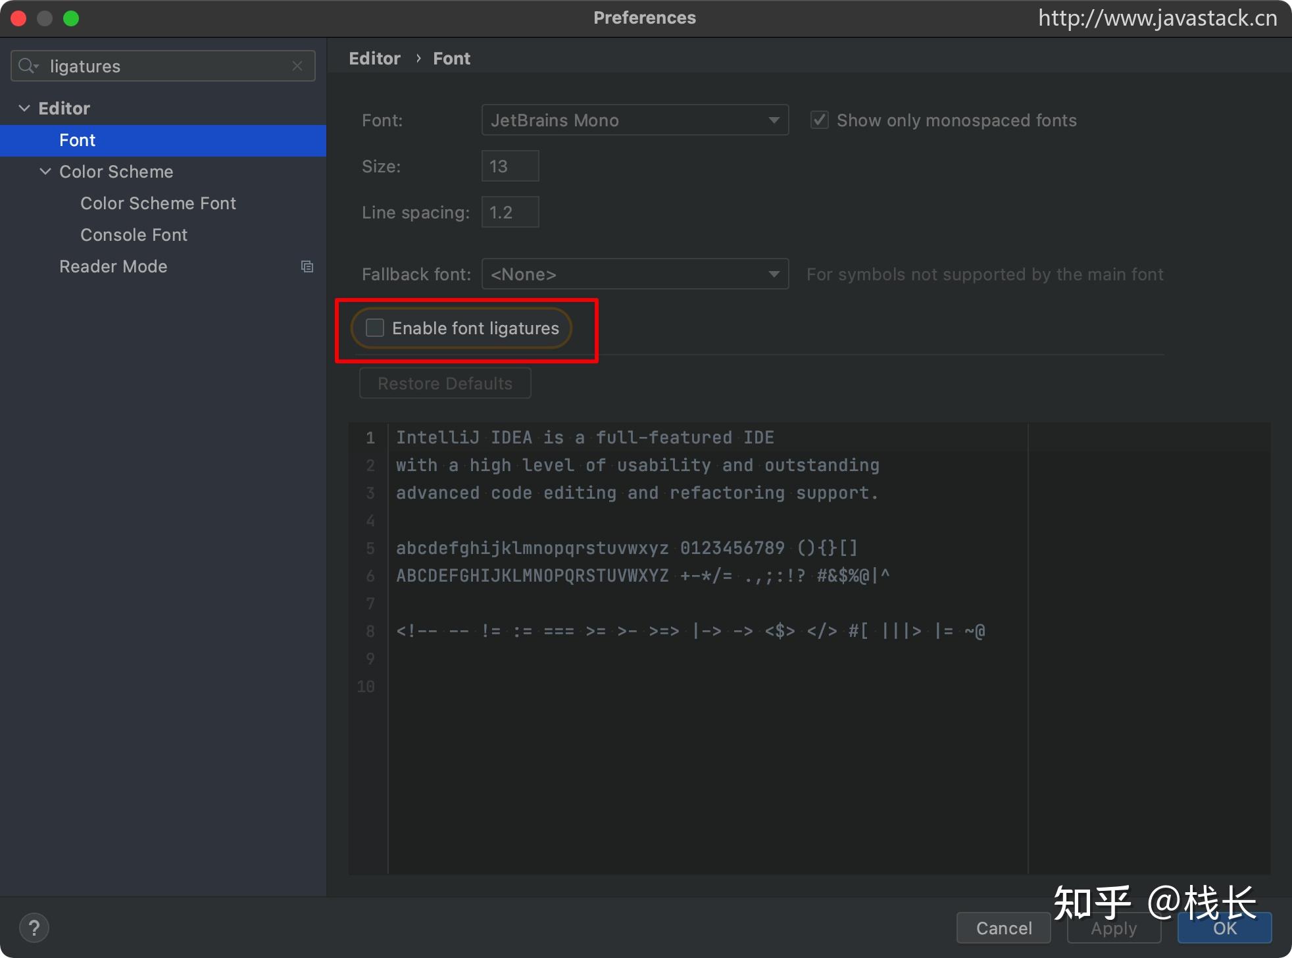Click the search magnifier icon
1292x958 pixels.
[x=28, y=66]
